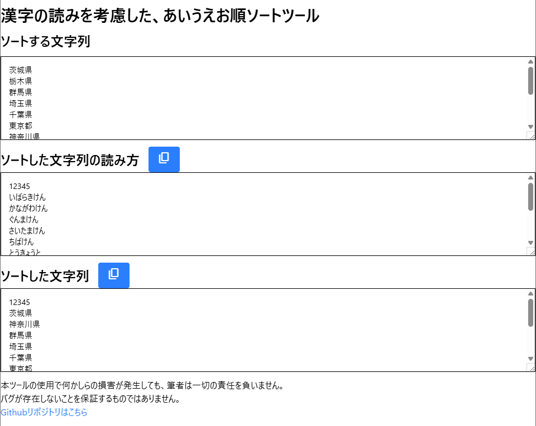The width and height of the screenshot is (536, 426).
Task: Click the いばらきけん line in readings
Action: tap(28, 197)
